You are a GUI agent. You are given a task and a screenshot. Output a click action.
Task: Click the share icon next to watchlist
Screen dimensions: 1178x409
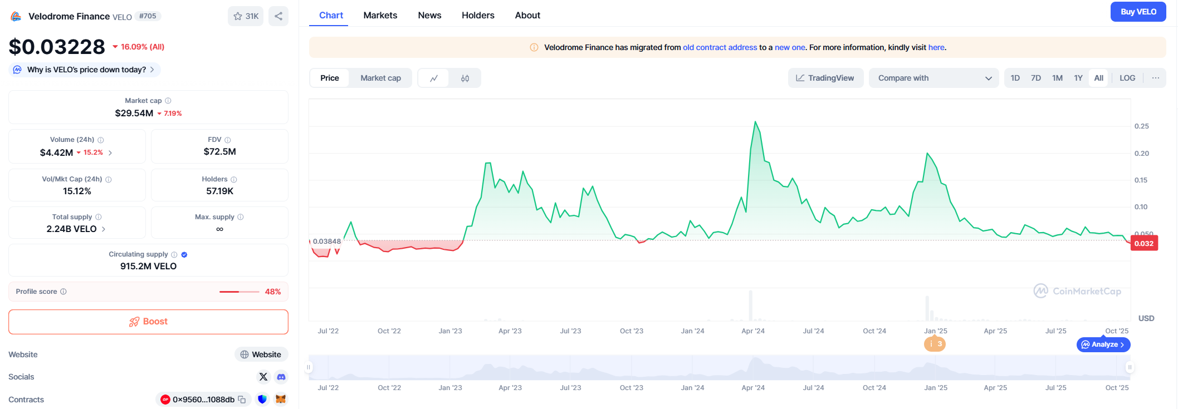pyautogui.click(x=278, y=16)
